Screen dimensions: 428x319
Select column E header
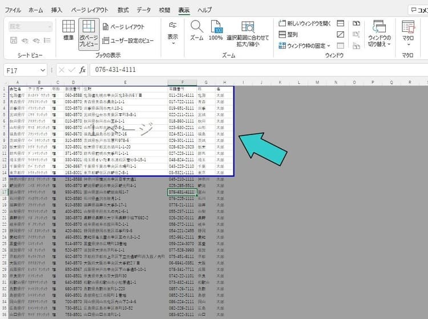pyautogui.click(x=125, y=82)
